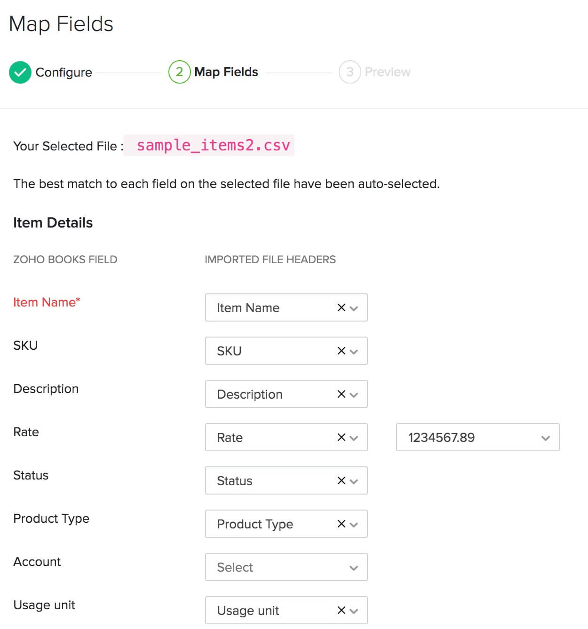Image resolution: width=588 pixels, height=629 pixels.
Task: Click the step 2 circle indicator
Action: click(179, 72)
